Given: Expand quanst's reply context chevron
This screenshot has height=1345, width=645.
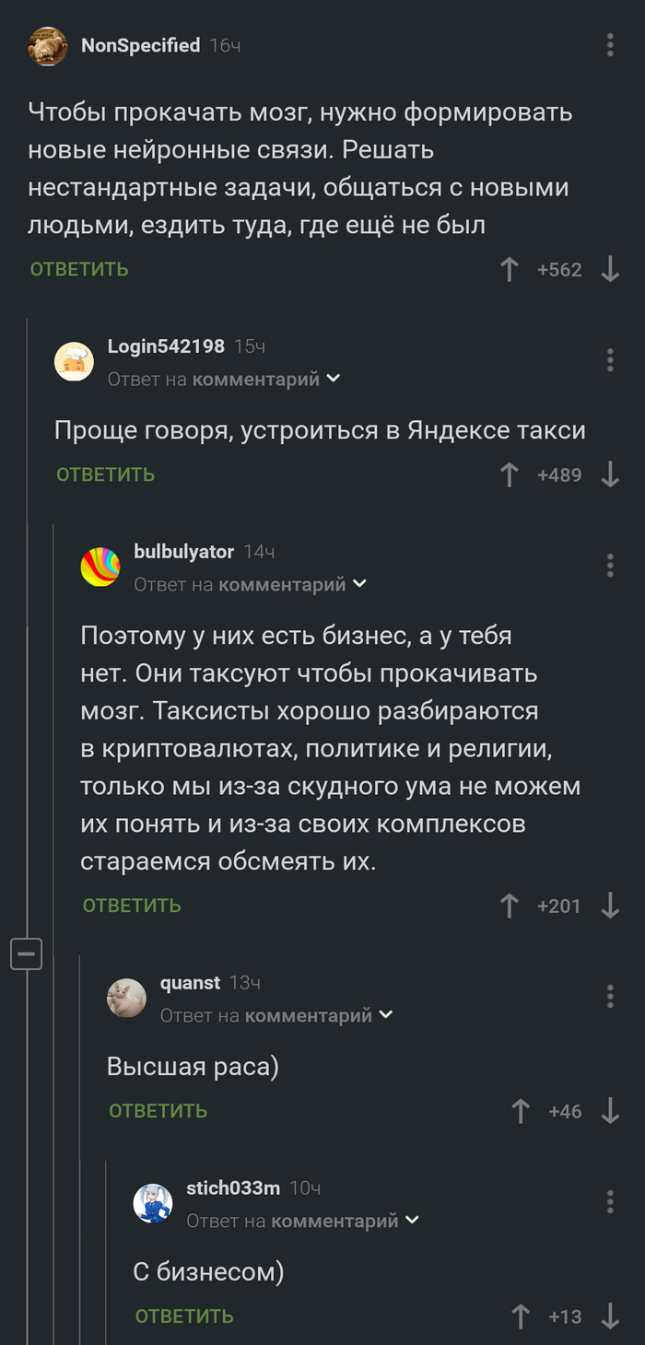Looking at the screenshot, I should (x=387, y=1013).
